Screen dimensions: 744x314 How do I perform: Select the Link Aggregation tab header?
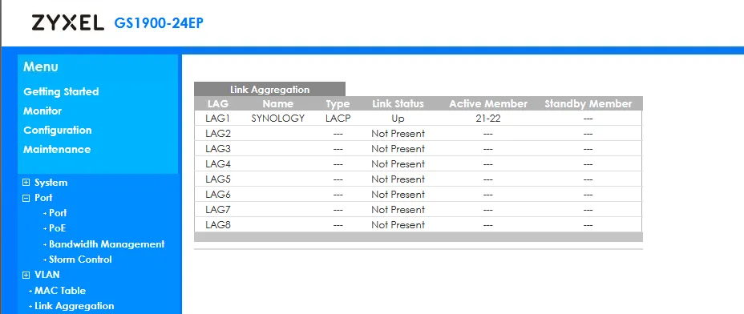tap(269, 89)
